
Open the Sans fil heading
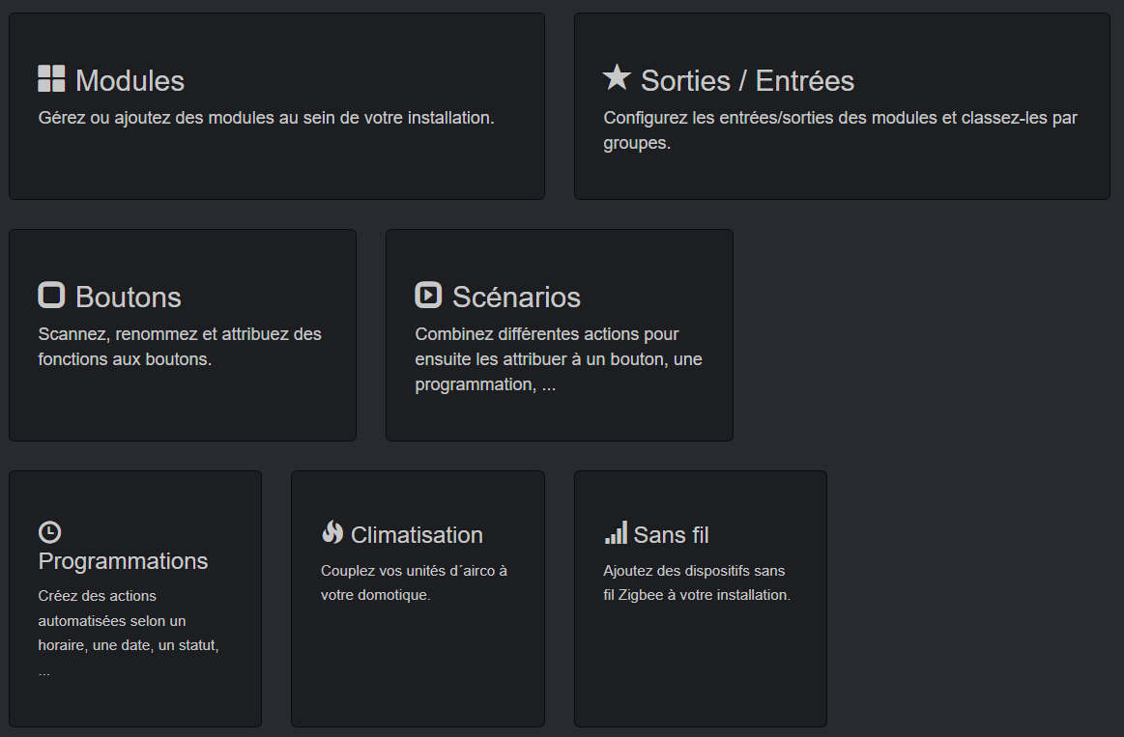tap(672, 535)
